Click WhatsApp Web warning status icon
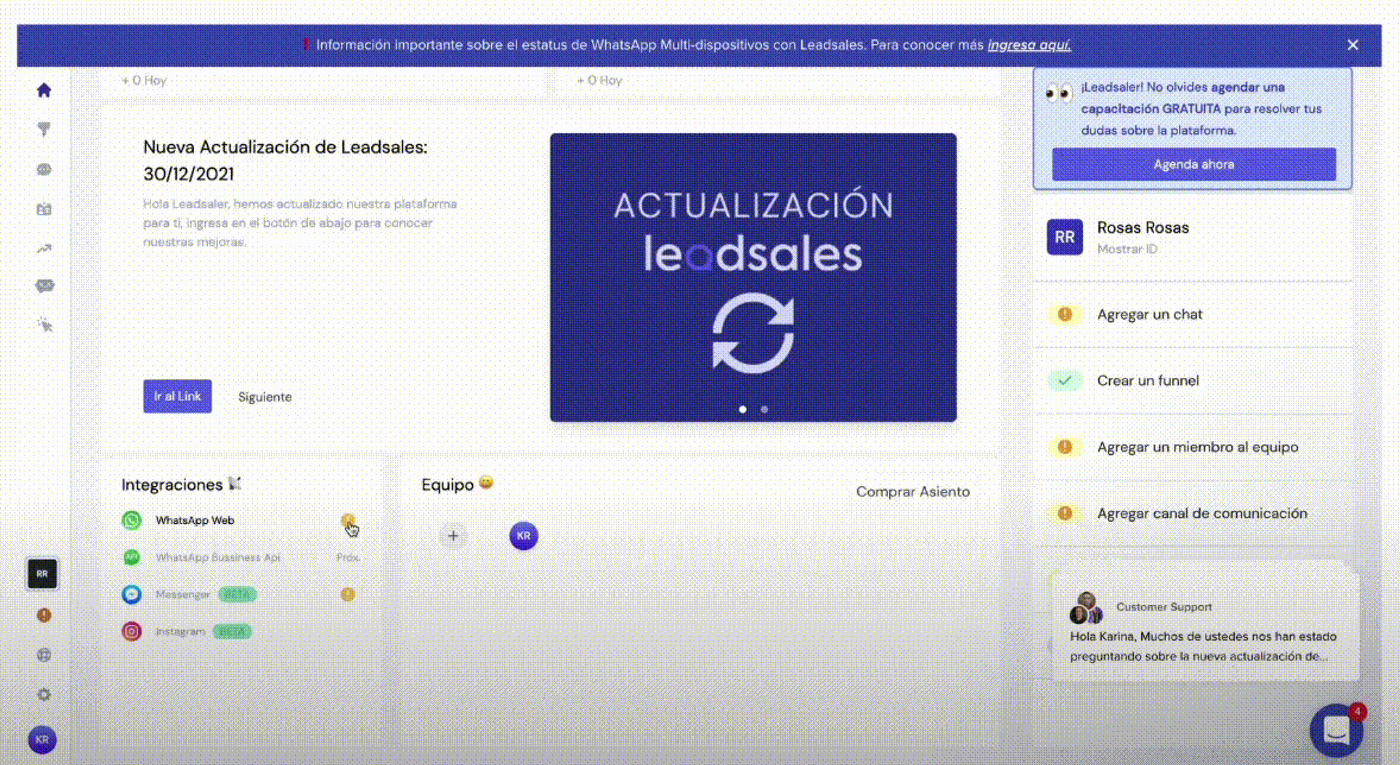 348,520
